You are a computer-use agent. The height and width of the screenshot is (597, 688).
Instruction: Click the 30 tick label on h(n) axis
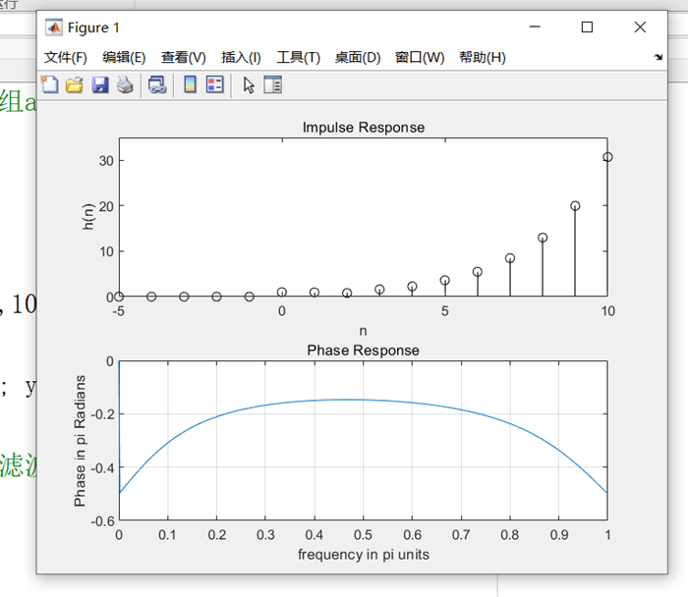tap(106, 161)
